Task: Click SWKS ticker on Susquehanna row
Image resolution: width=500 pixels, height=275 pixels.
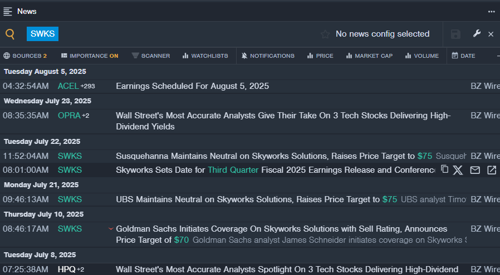Action: [70, 156]
